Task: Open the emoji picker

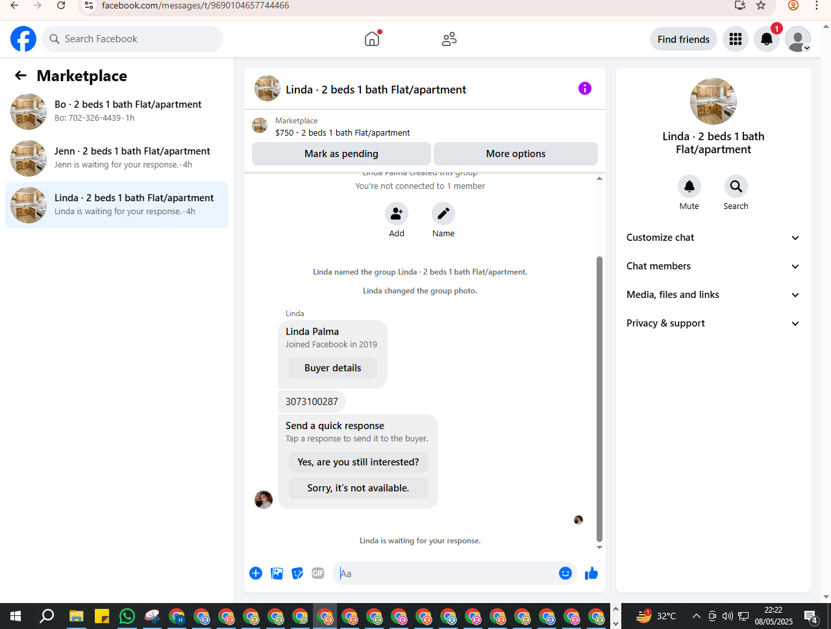Action: tap(565, 573)
